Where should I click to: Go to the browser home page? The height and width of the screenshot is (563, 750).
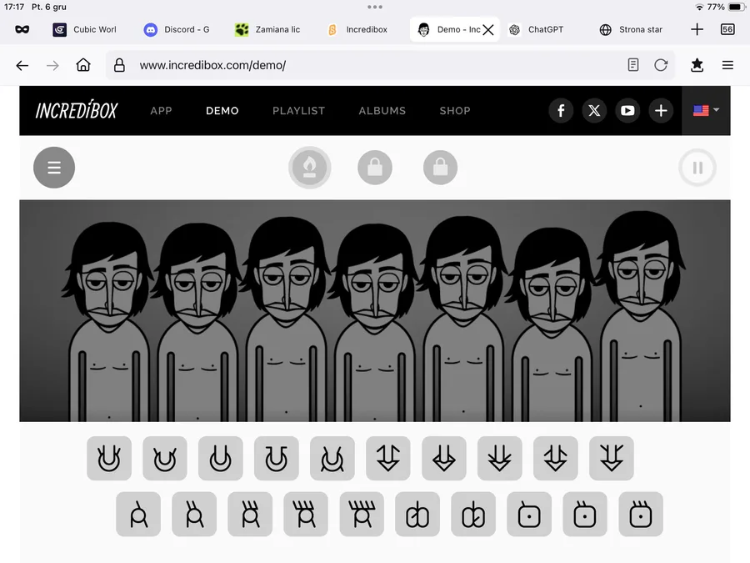pyautogui.click(x=83, y=65)
